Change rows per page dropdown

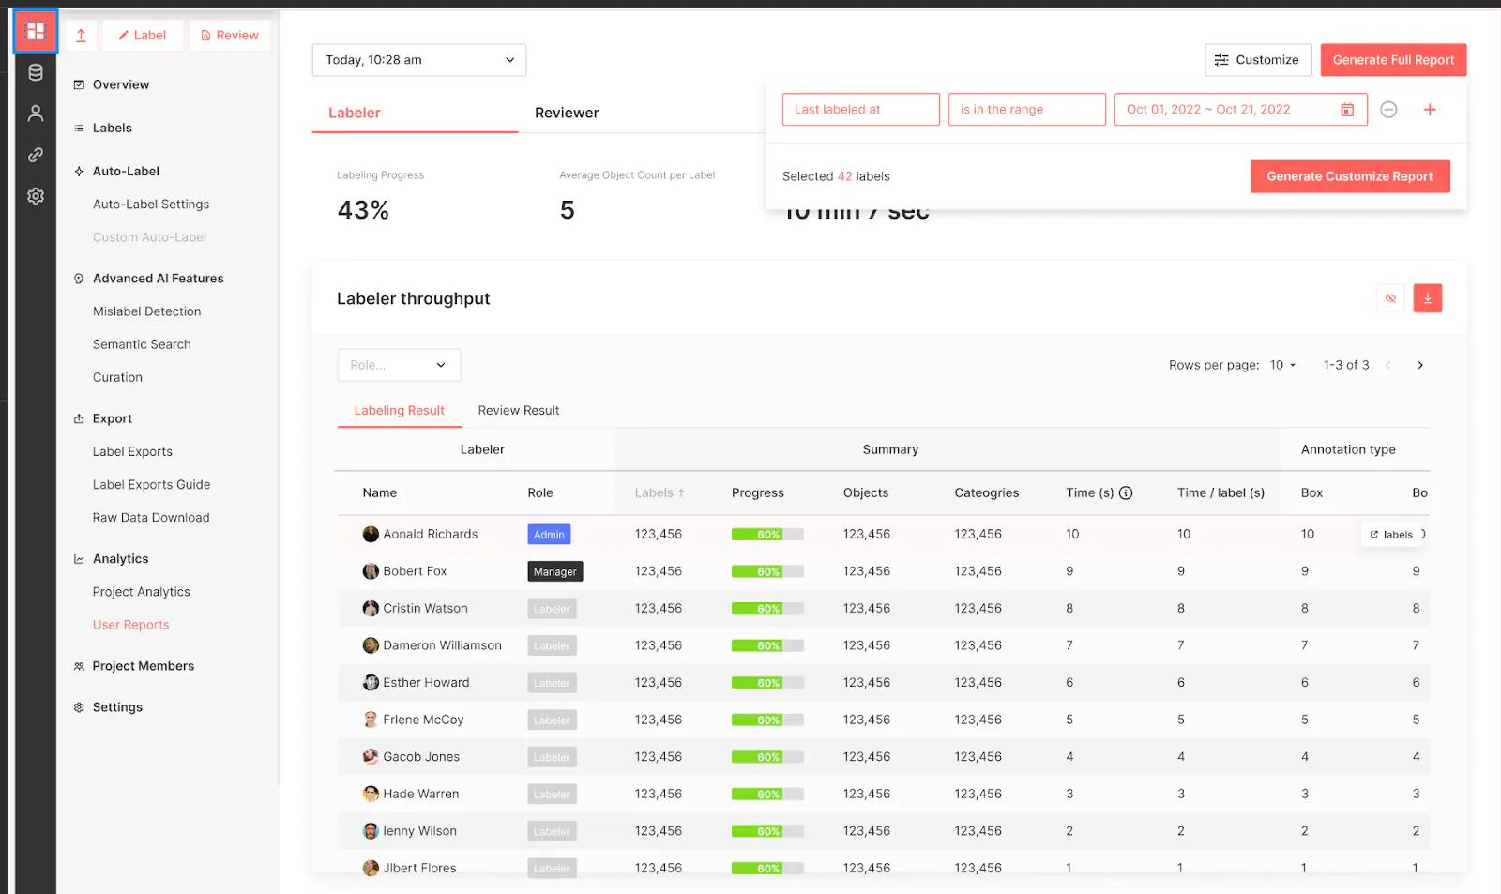(1282, 365)
